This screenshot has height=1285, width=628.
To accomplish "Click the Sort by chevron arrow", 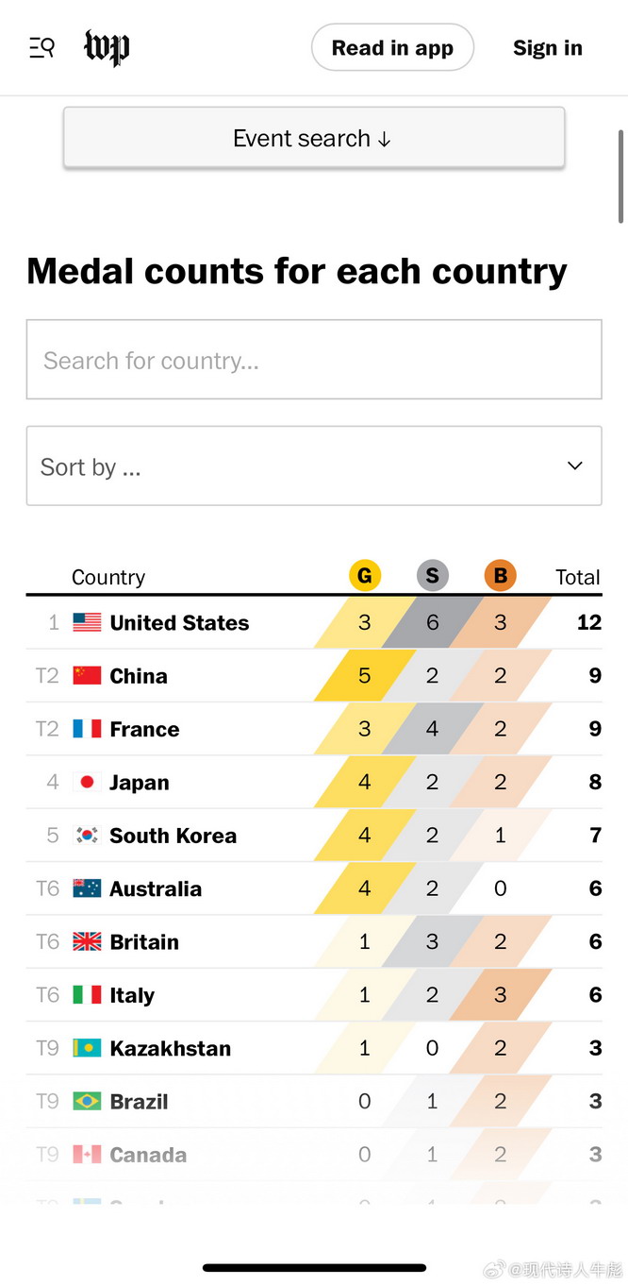I will point(575,466).
